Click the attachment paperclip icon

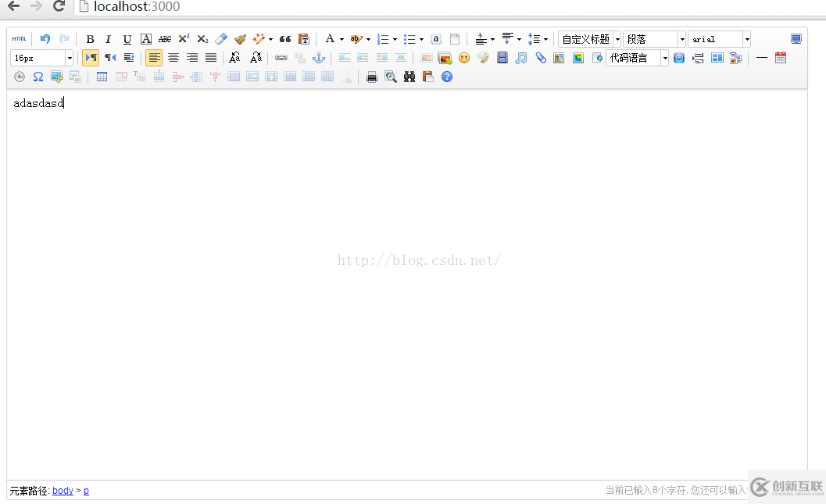coord(541,58)
